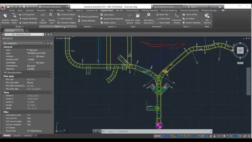Click Merge Layout tool

point(108,23)
